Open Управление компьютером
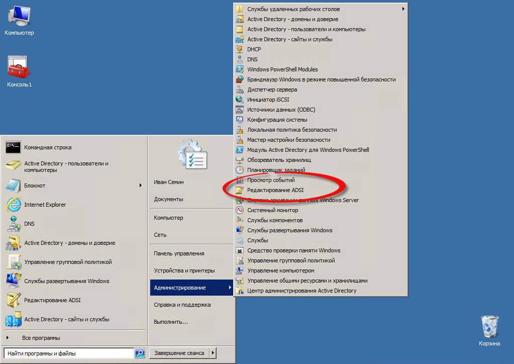 point(321,270)
